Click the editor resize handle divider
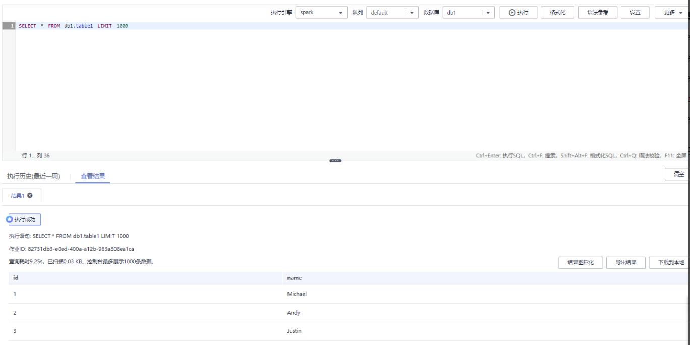Image resolution: width=690 pixels, height=345 pixels. 335,161
